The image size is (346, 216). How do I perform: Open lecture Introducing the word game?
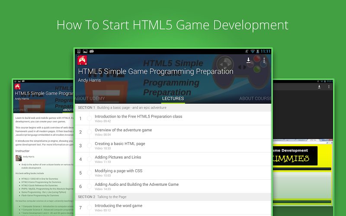click(173, 207)
